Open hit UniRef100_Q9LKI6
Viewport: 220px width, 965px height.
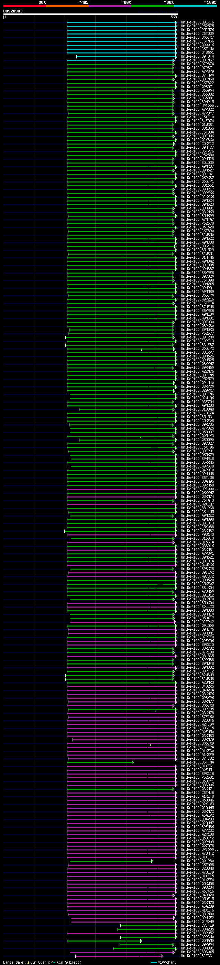(198, 22)
